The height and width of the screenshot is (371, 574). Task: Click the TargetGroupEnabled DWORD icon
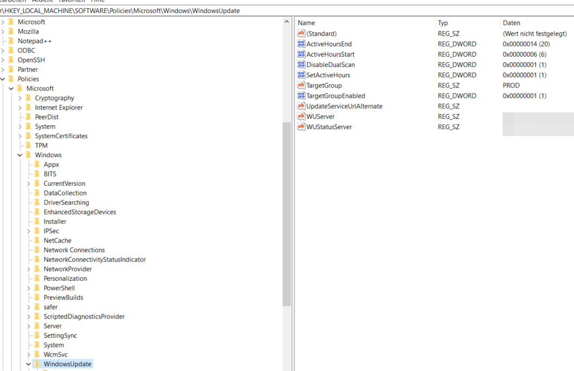click(x=301, y=96)
